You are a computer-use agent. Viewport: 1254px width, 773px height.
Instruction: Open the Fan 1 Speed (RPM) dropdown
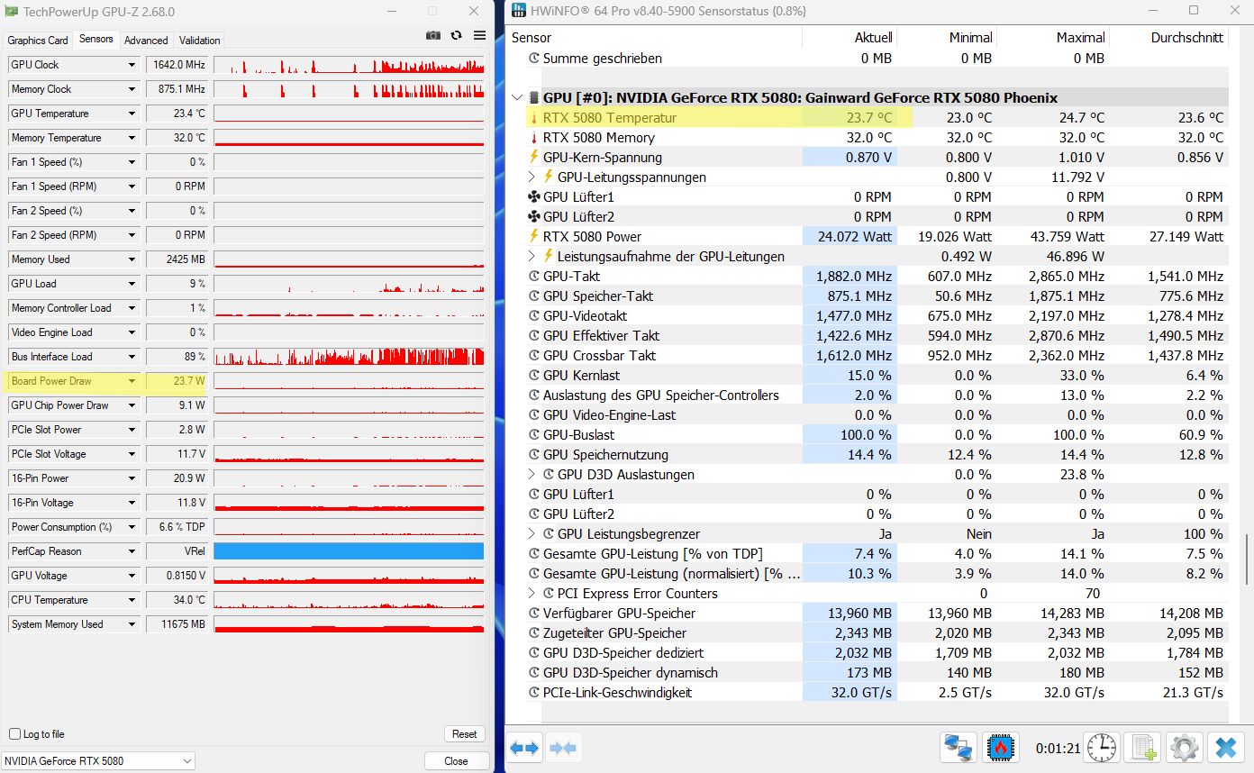(x=132, y=186)
